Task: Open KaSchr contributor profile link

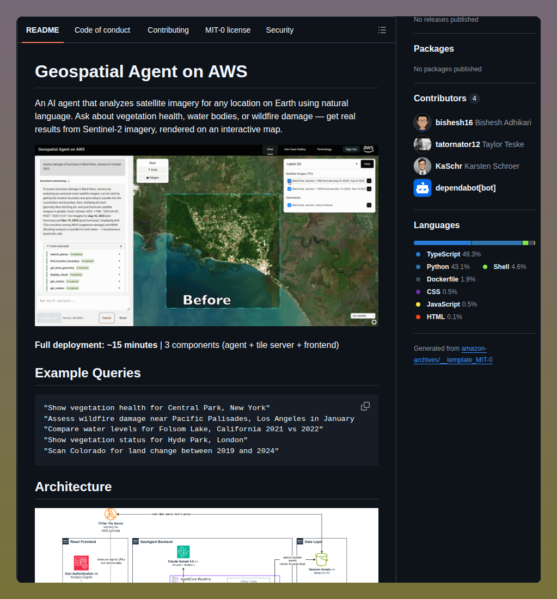Action: (478, 166)
